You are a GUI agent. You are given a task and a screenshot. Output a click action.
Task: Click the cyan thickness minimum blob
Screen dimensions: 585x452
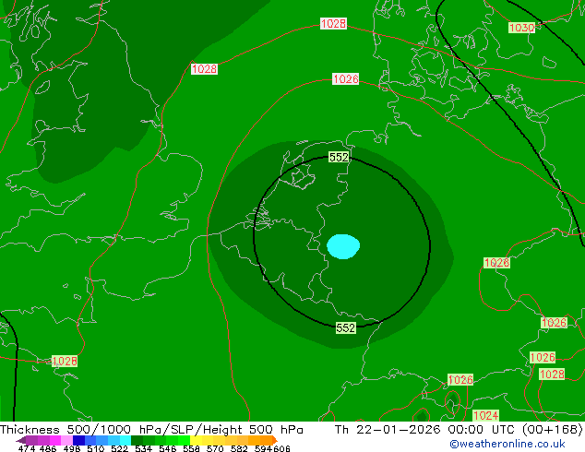coord(343,246)
